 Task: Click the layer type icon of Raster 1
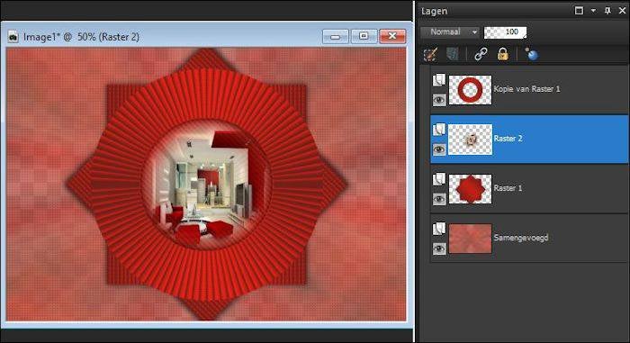point(439,179)
